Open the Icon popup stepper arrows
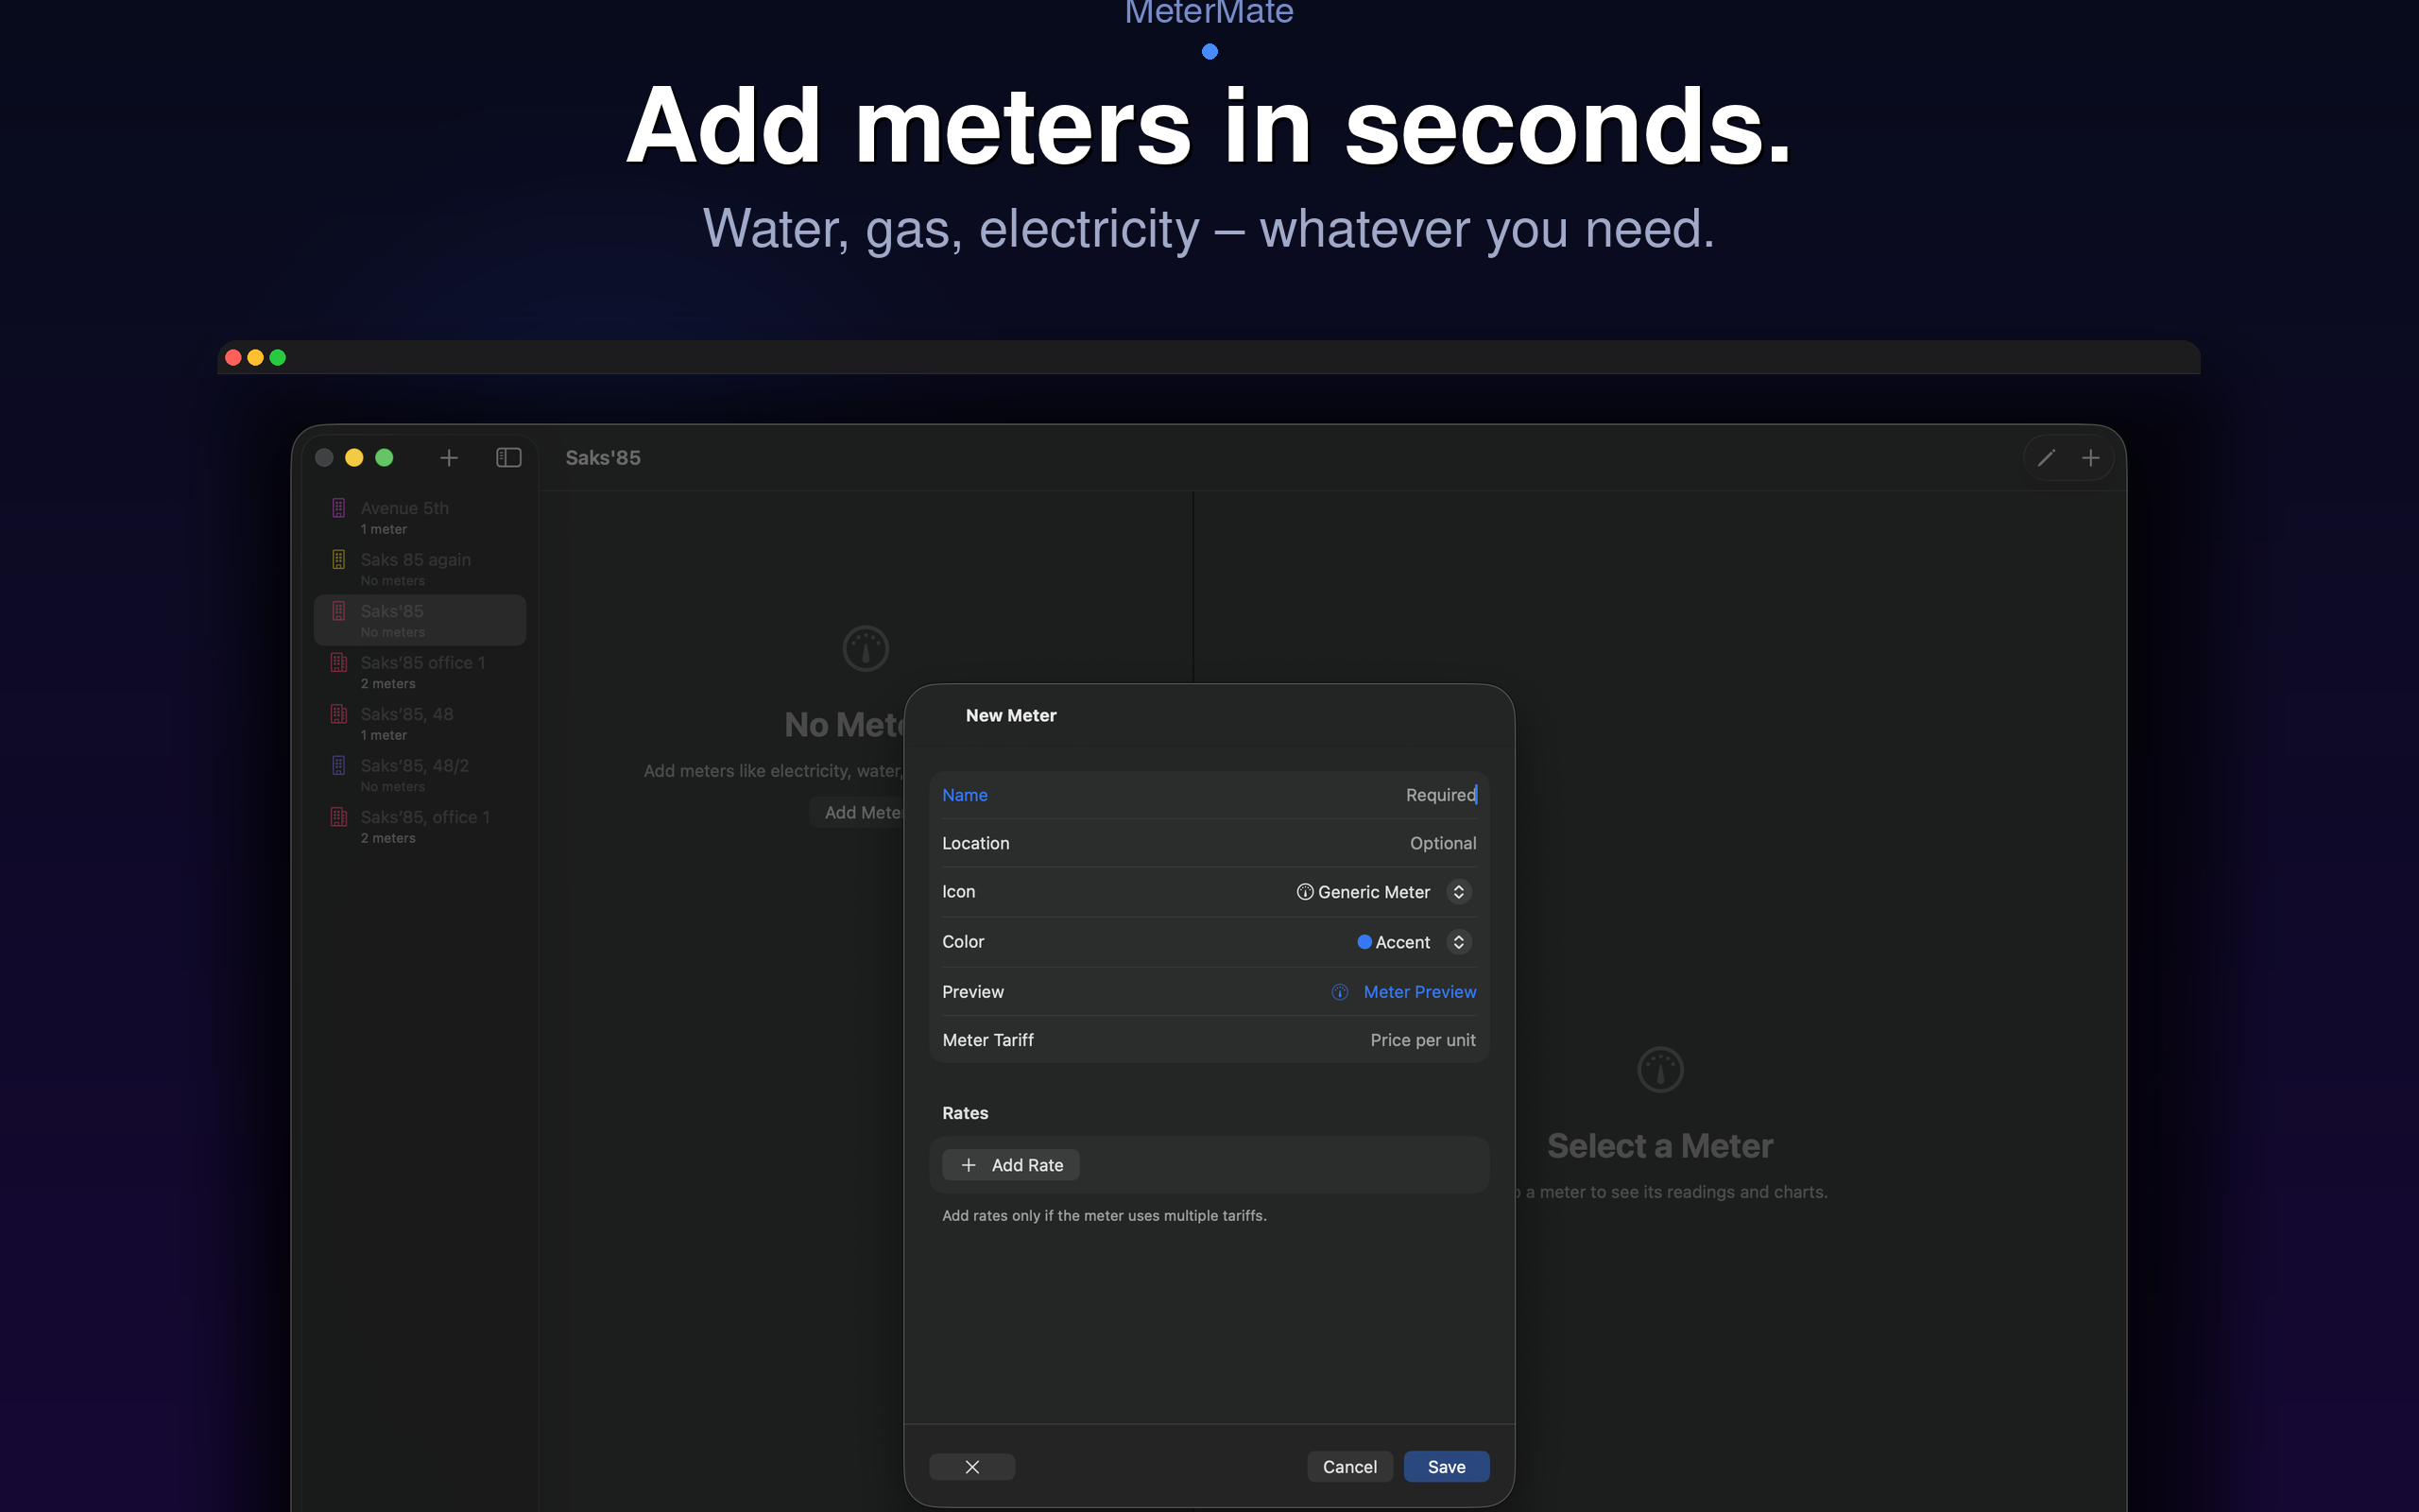This screenshot has height=1512, width=2419. click(1458, 892)
